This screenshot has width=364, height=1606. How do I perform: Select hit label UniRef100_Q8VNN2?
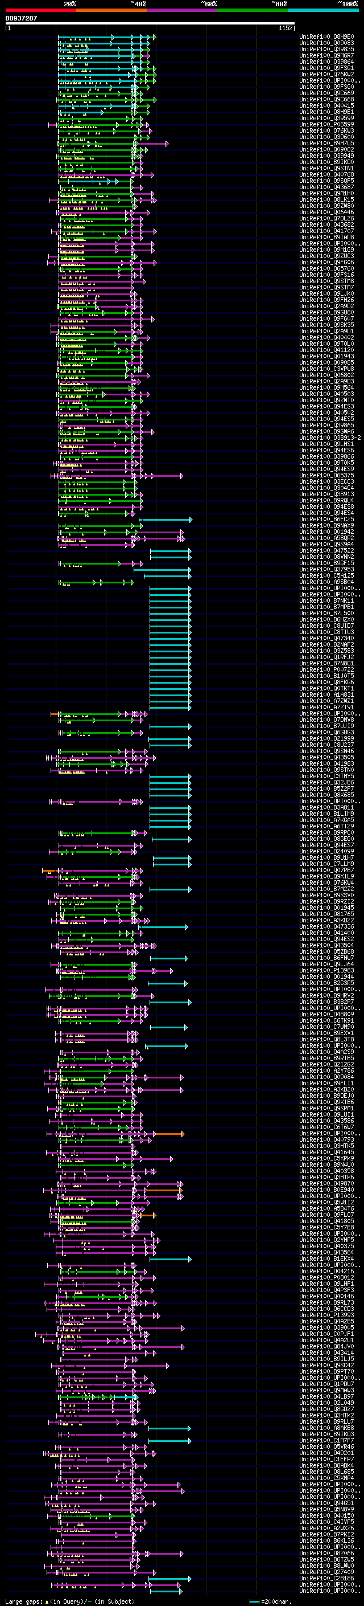pyautogui.click(x=326, y=557)
